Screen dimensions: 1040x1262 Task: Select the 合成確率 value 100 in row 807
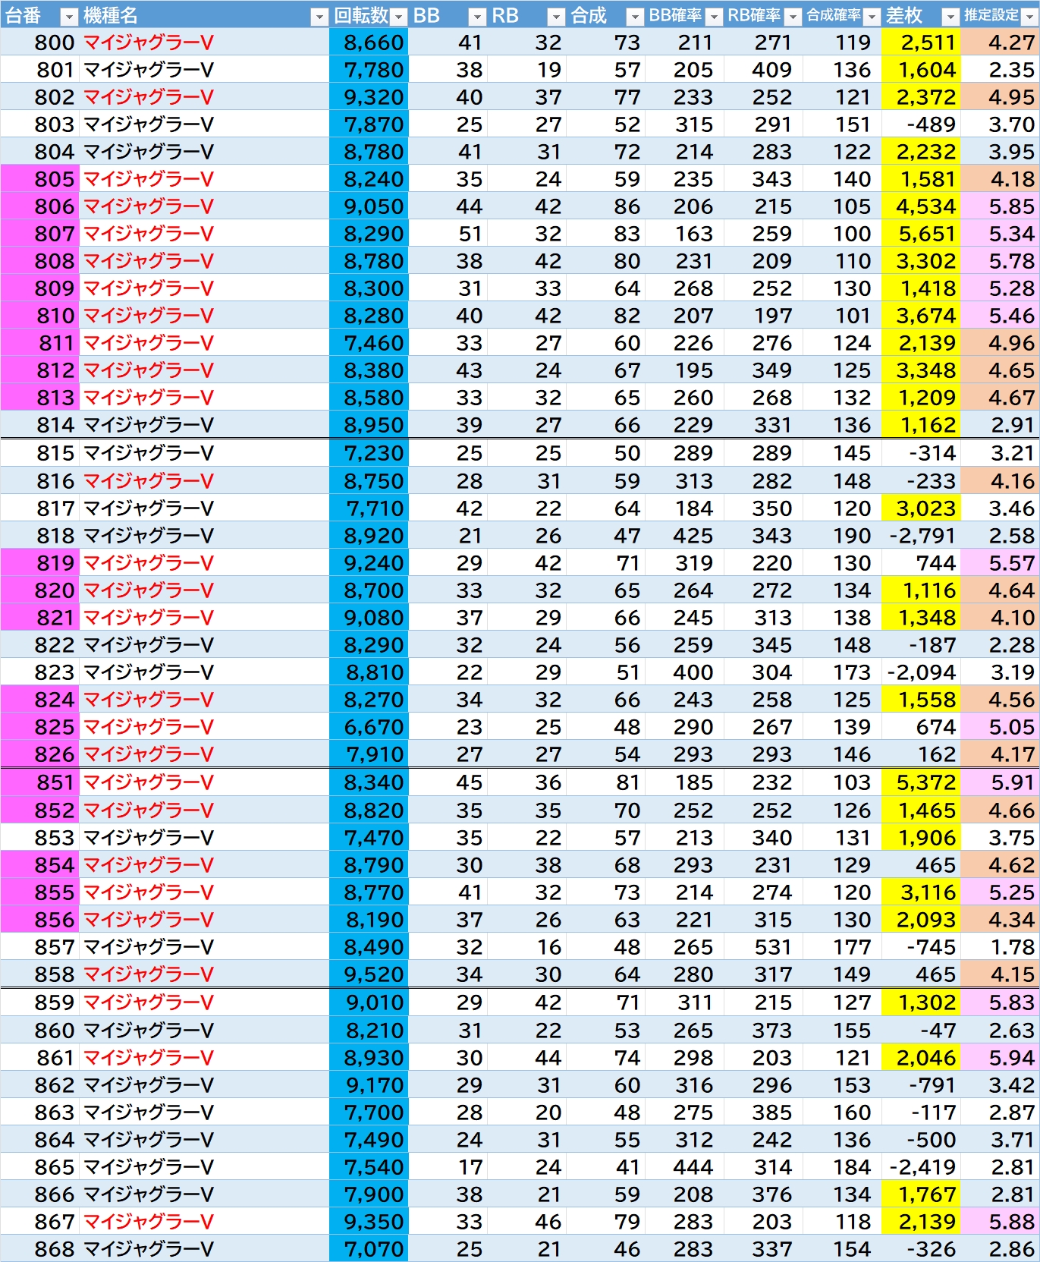pos(842,234)
